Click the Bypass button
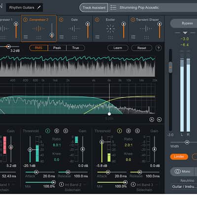The height and width of the screenshot is (197, 197). pos(184,24)
